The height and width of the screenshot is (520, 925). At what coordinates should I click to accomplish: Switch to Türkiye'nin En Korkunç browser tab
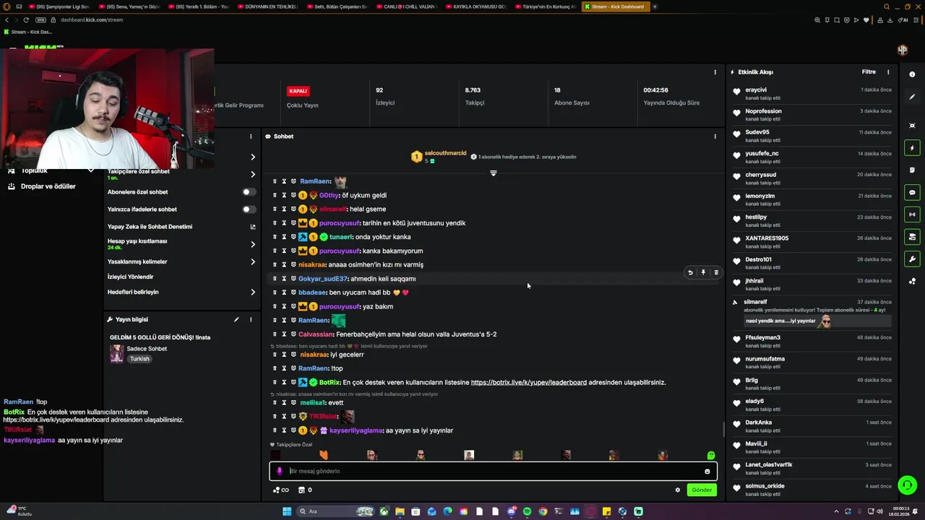(544, 6)
